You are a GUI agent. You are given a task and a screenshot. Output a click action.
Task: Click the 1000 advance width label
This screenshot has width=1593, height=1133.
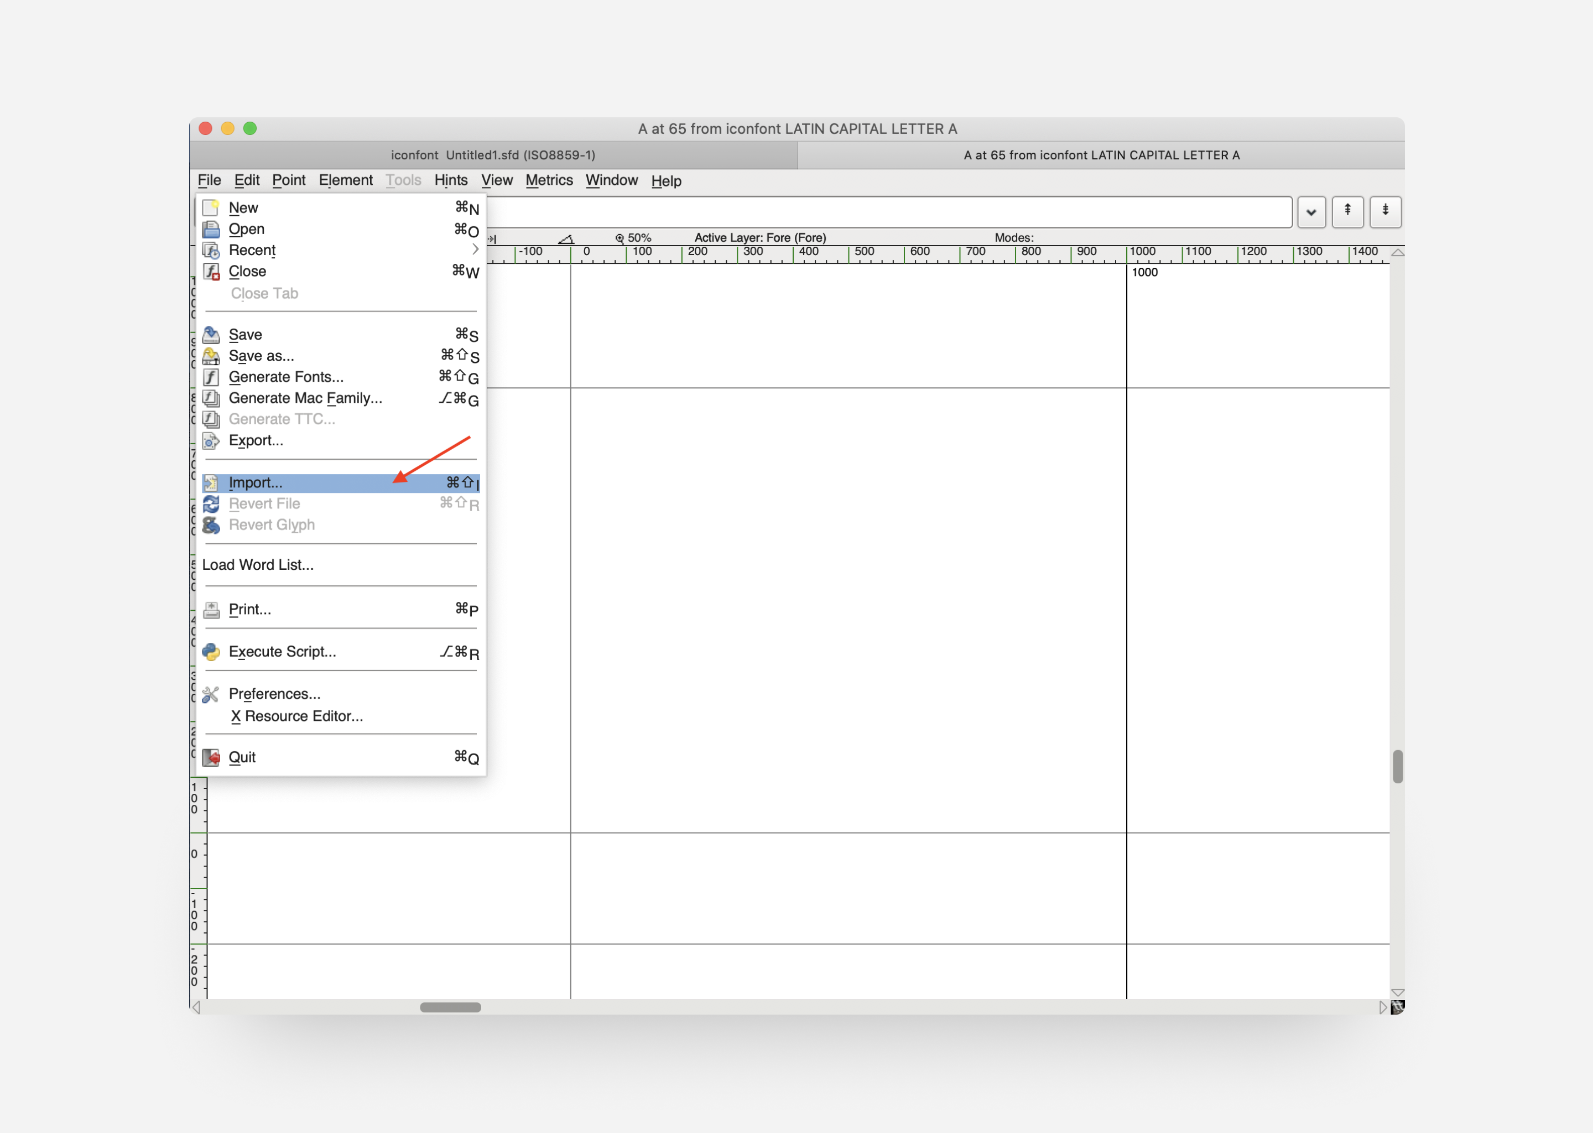pyautogui.click(x=1144, y=272)
